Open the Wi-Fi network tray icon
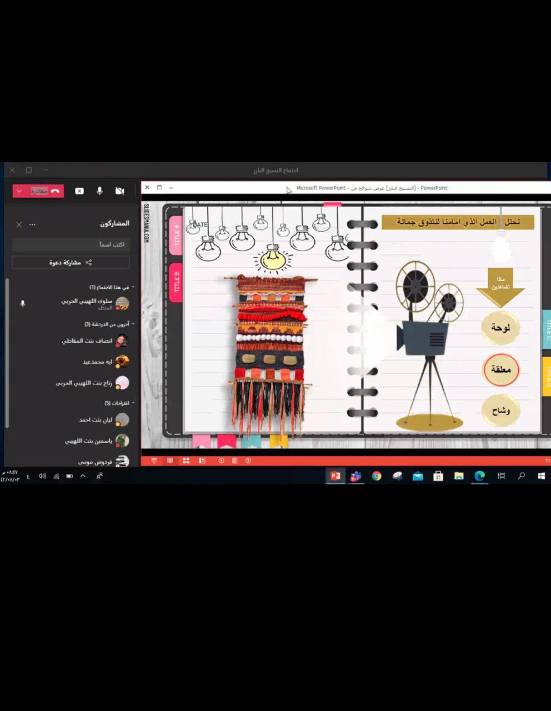Viewport: 551px width, 711px height. pyautogui.click(x=56, y=476)
